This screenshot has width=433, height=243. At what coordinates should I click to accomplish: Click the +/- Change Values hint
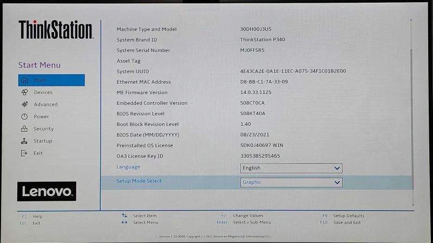242,215
